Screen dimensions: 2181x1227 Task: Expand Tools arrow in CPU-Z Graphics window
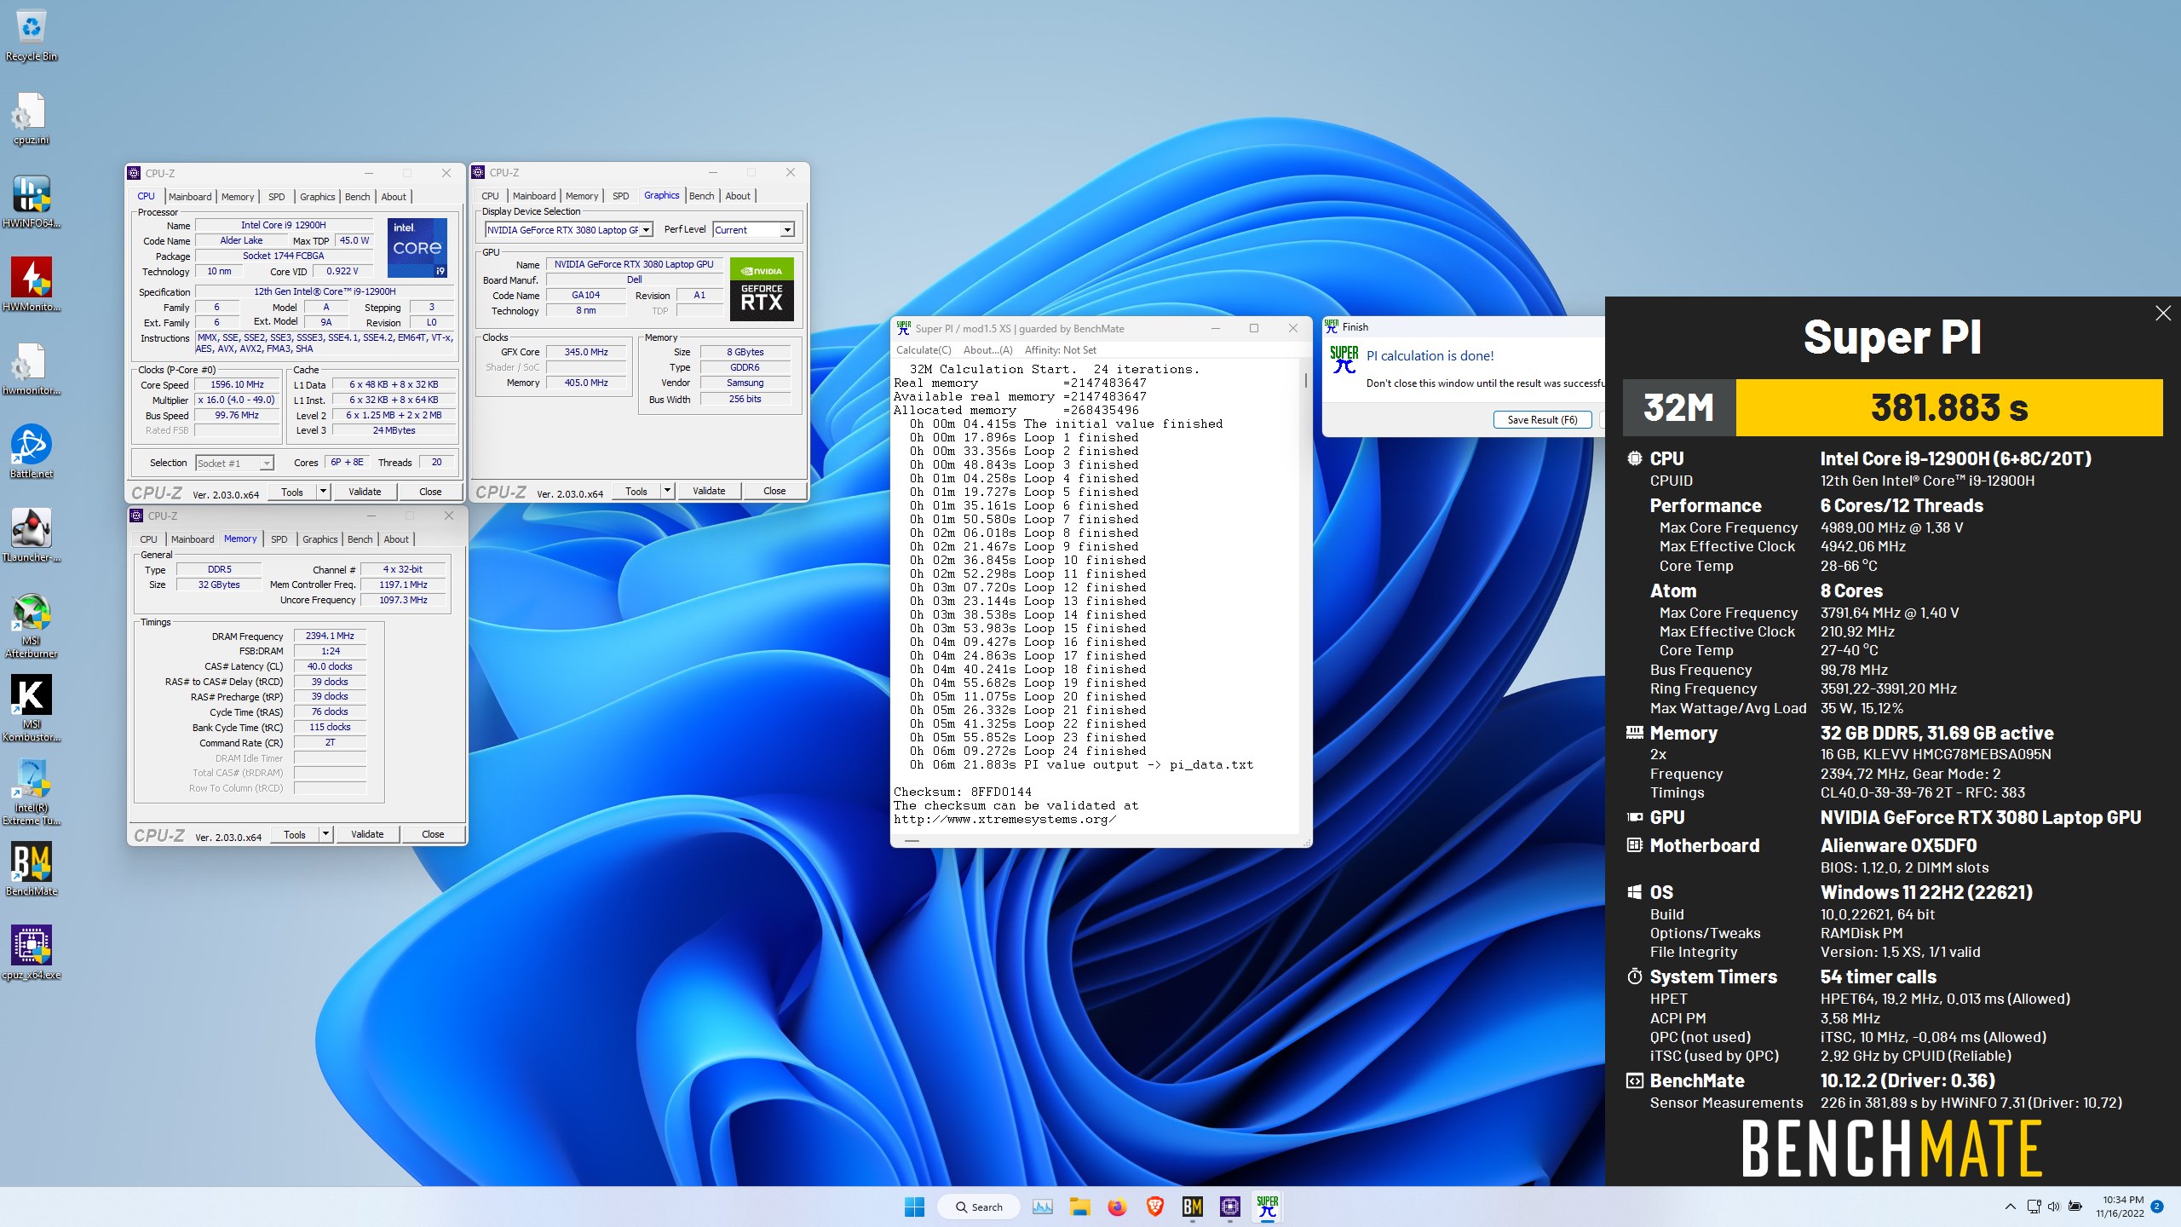pos(667,491)
